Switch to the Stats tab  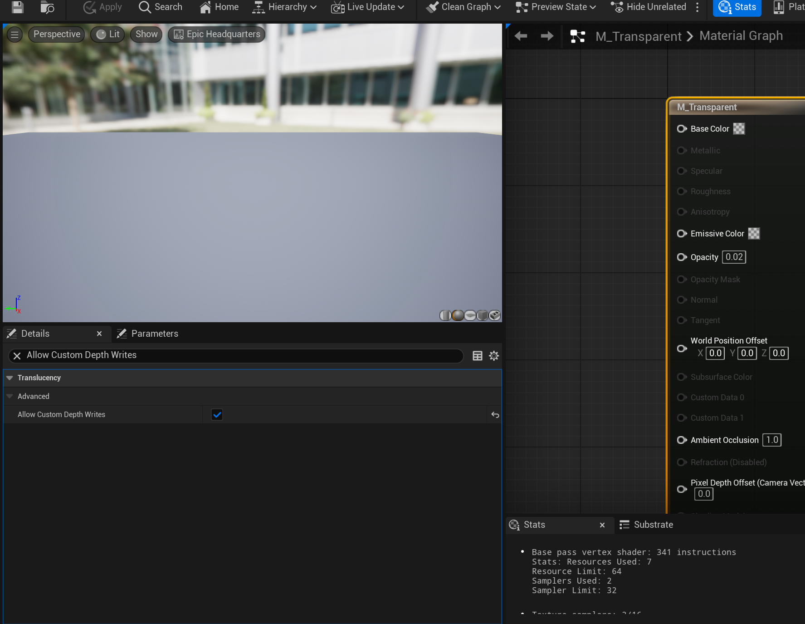(x=534, y=525)
